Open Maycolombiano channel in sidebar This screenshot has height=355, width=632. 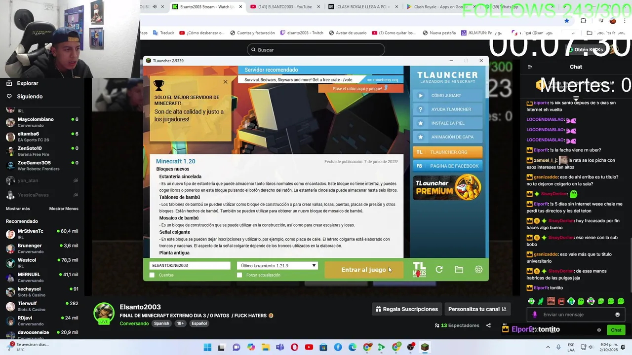[x=42, y=122]
